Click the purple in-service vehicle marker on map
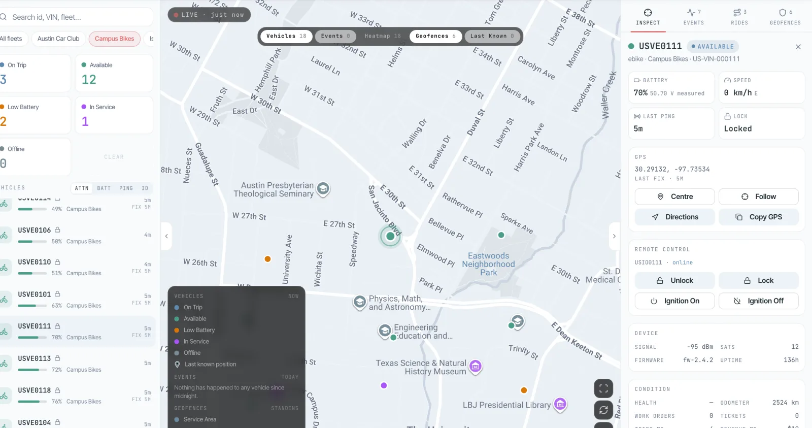This screenshot has height=428, width=812. pos(384,385)
